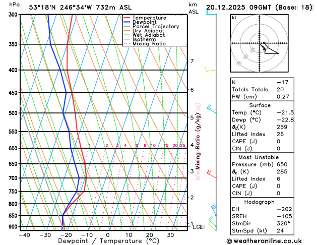The image size is (317, 245).
Task: Click the yellow-green wind barb at 400 hPa
Action: [211, 70]
